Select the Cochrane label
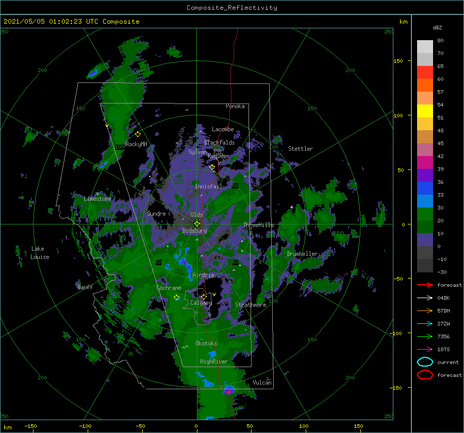 click(169, 288)
